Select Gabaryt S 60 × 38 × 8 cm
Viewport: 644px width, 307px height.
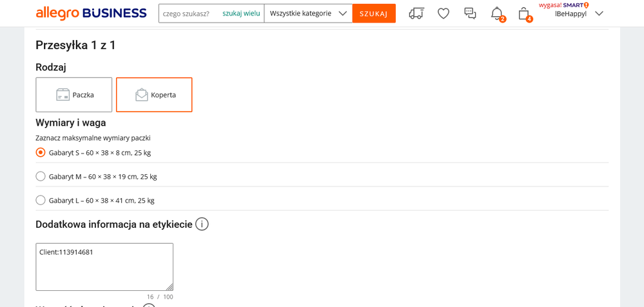coord(41,153)
